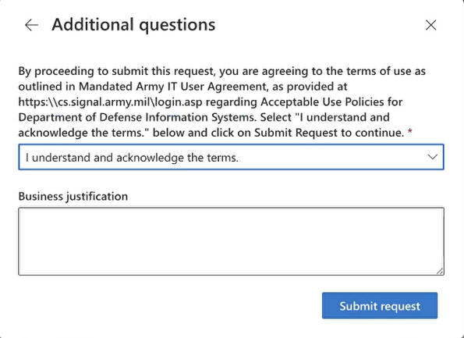The image size is (464, 338).
Task: Click the cs.signal.army.mil login URL text
Action: [x=111, y=102]
